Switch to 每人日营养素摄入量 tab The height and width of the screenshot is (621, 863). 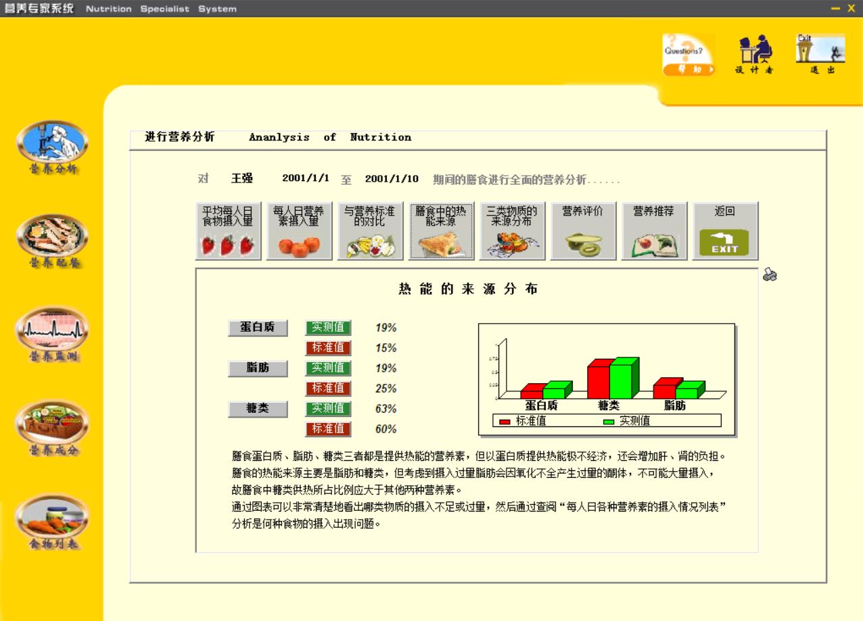[299, 231]
